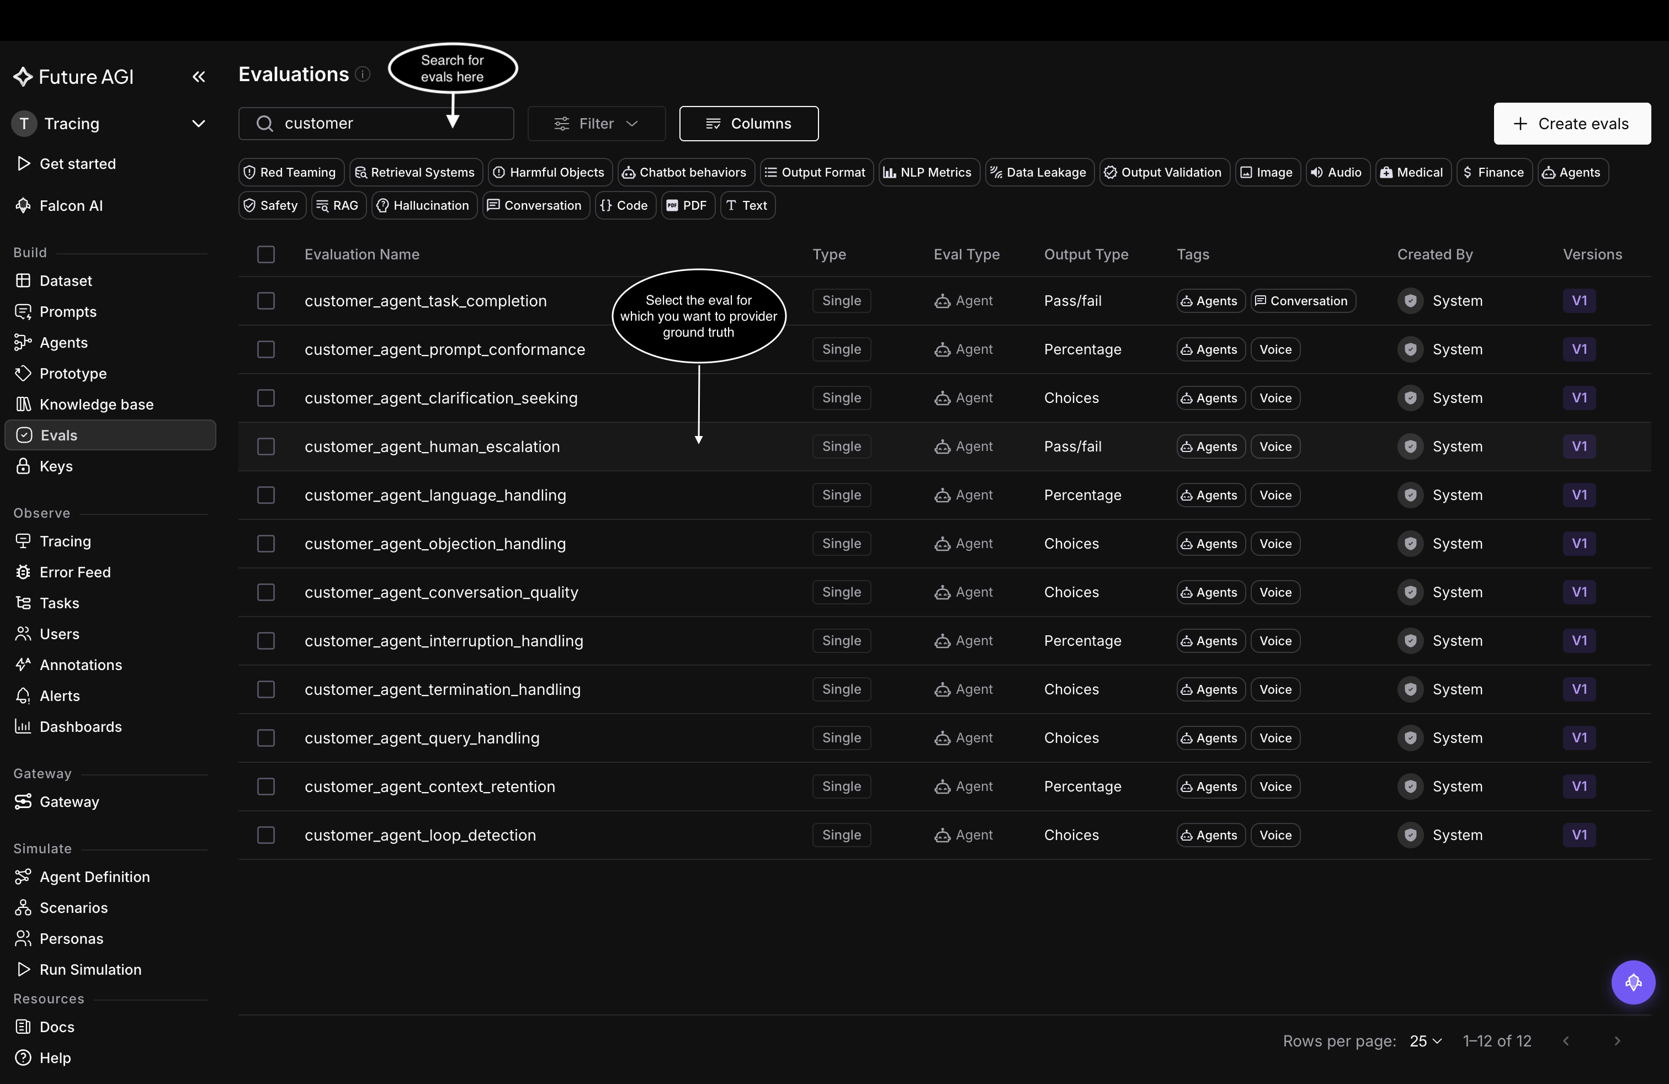1669x1084 pixels.
Task: Collapse the sidebar with double-chevron icon
Action: pos(199,76)
